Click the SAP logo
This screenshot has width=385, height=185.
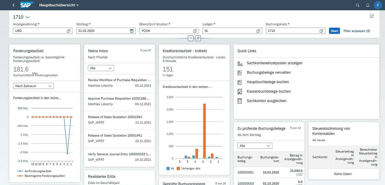pyautogui.click(x=27, y=5)
